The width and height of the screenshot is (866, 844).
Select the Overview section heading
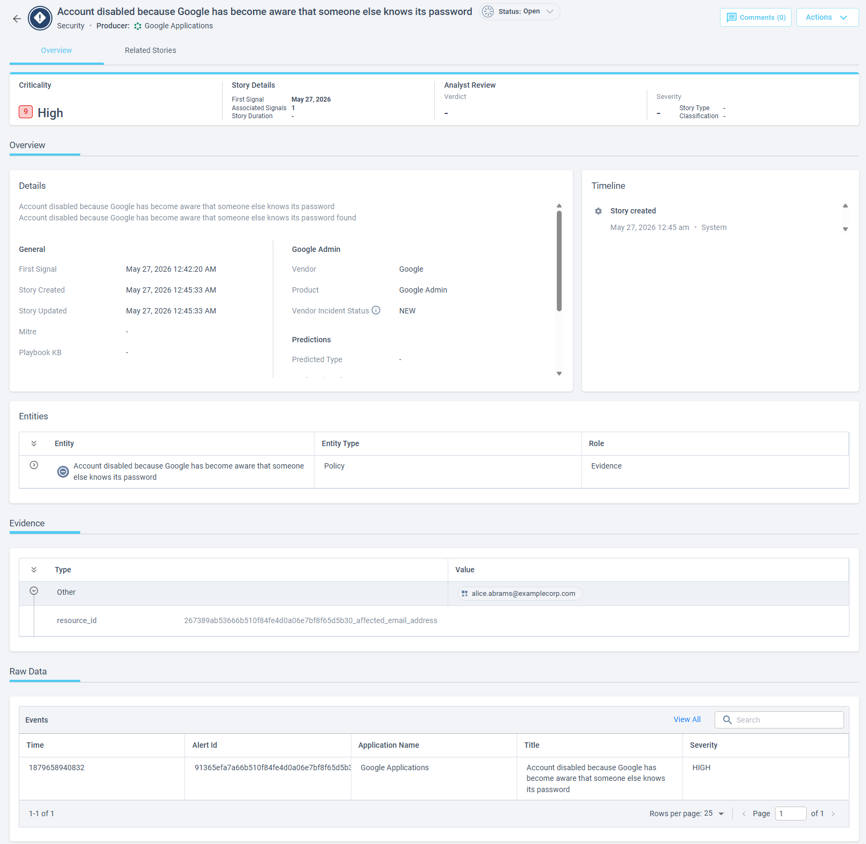[27, 145]
